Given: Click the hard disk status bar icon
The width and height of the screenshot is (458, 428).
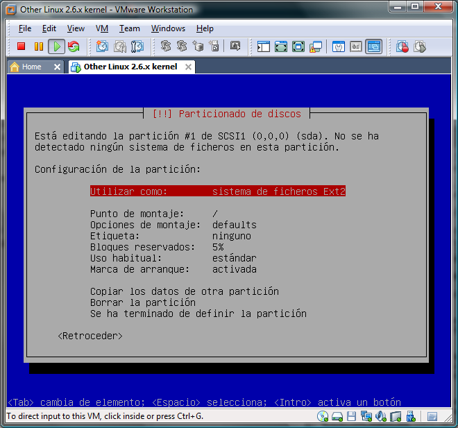Looking at the screenshot, I should (337, 417).
